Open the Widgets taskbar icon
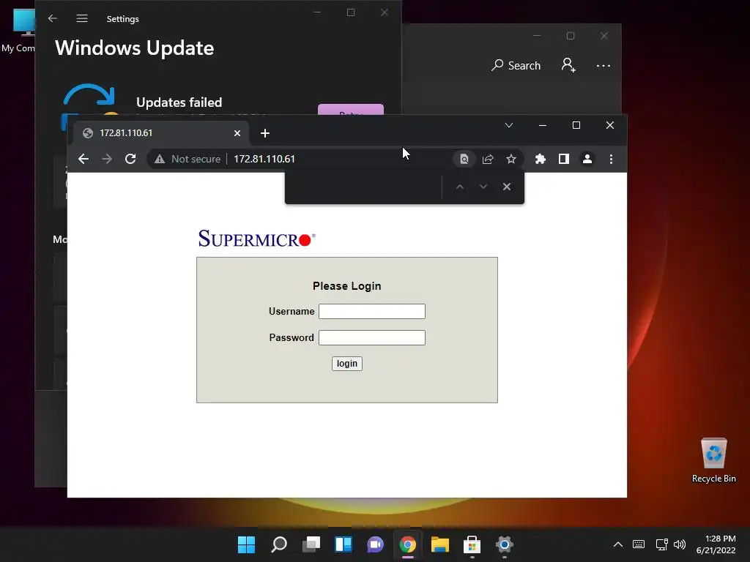Image resolution: width=750 pixels, height=562 pixels. (x=344, y=544)
